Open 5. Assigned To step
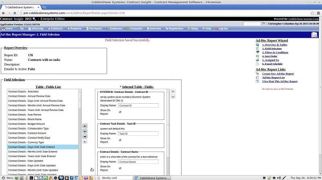The image size is (322, 180). (x=270, y=60)
